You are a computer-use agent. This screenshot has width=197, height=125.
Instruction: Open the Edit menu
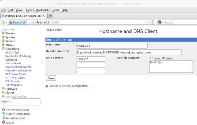click(11, 10)
